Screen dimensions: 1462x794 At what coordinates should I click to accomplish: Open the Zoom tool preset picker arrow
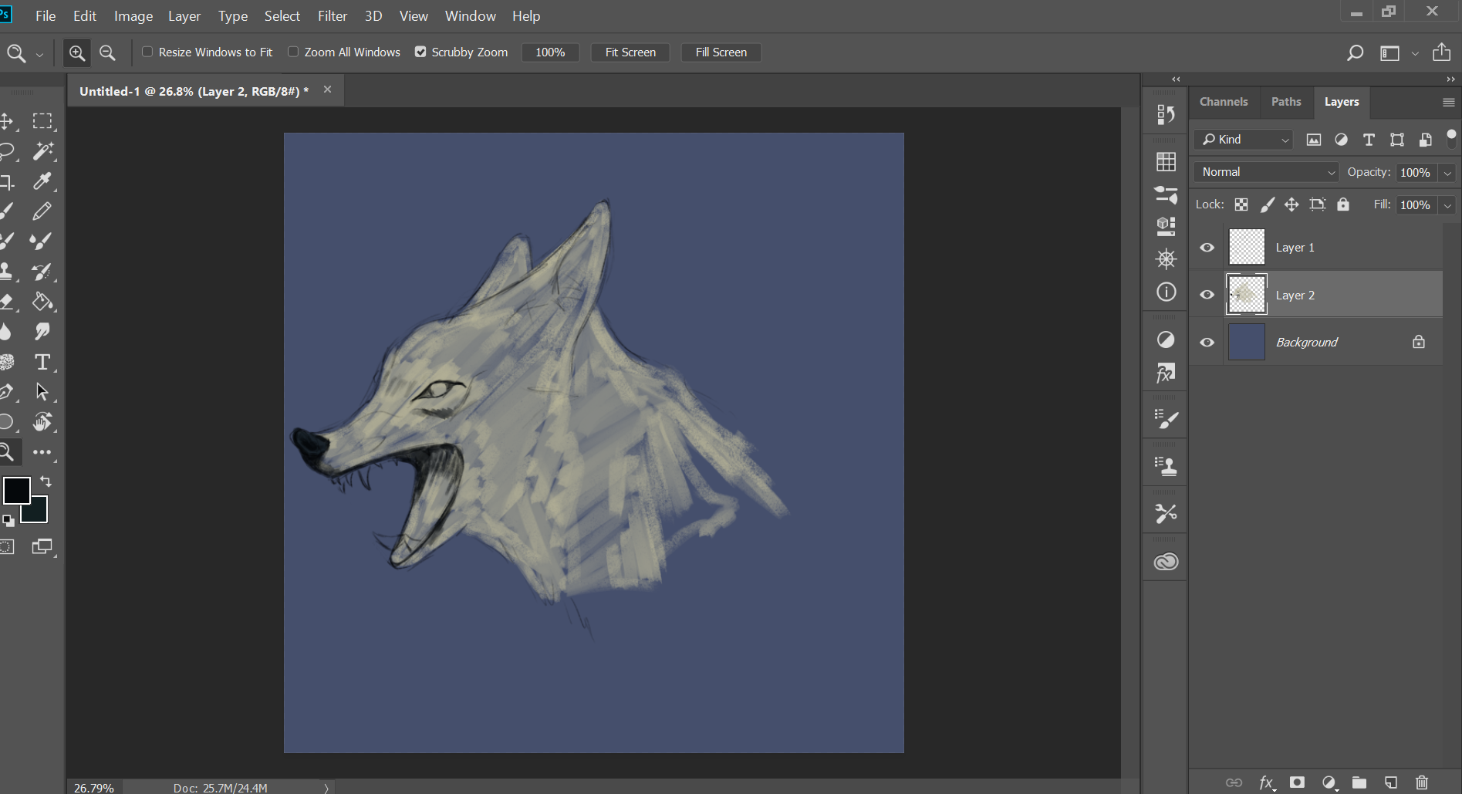pos(39,54)
